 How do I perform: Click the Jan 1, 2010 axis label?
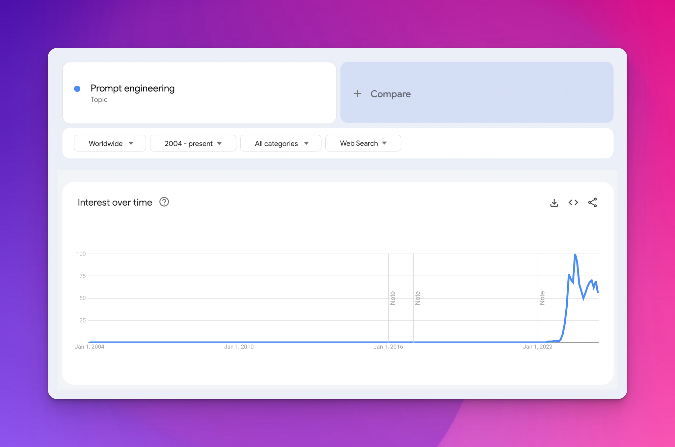pyautogui.click(x=239, y=347)
